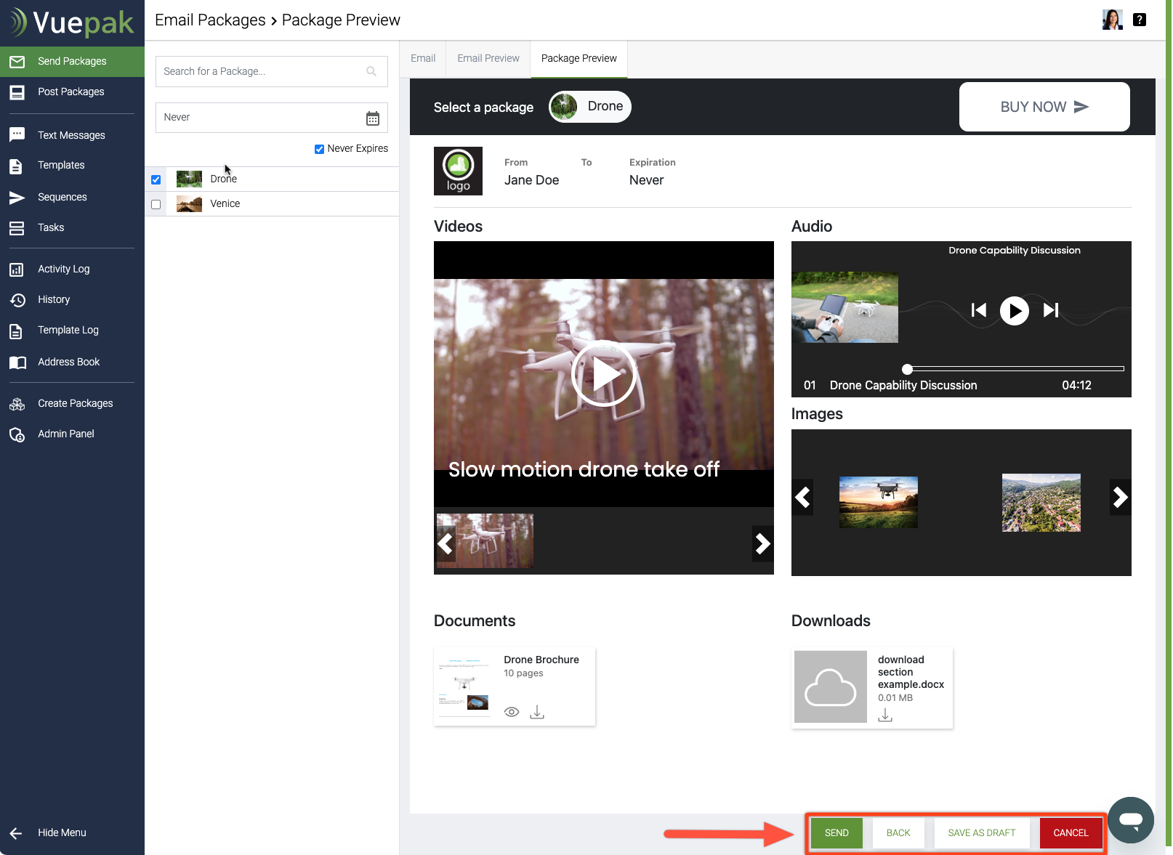The image size is (1173, 855).
Task: Click the search magnifier icon
Action: 371,71
